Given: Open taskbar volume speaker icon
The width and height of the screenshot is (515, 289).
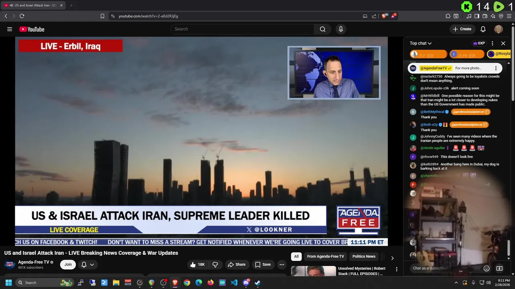Looking at the screenshot, I should (x=488, y=283).
